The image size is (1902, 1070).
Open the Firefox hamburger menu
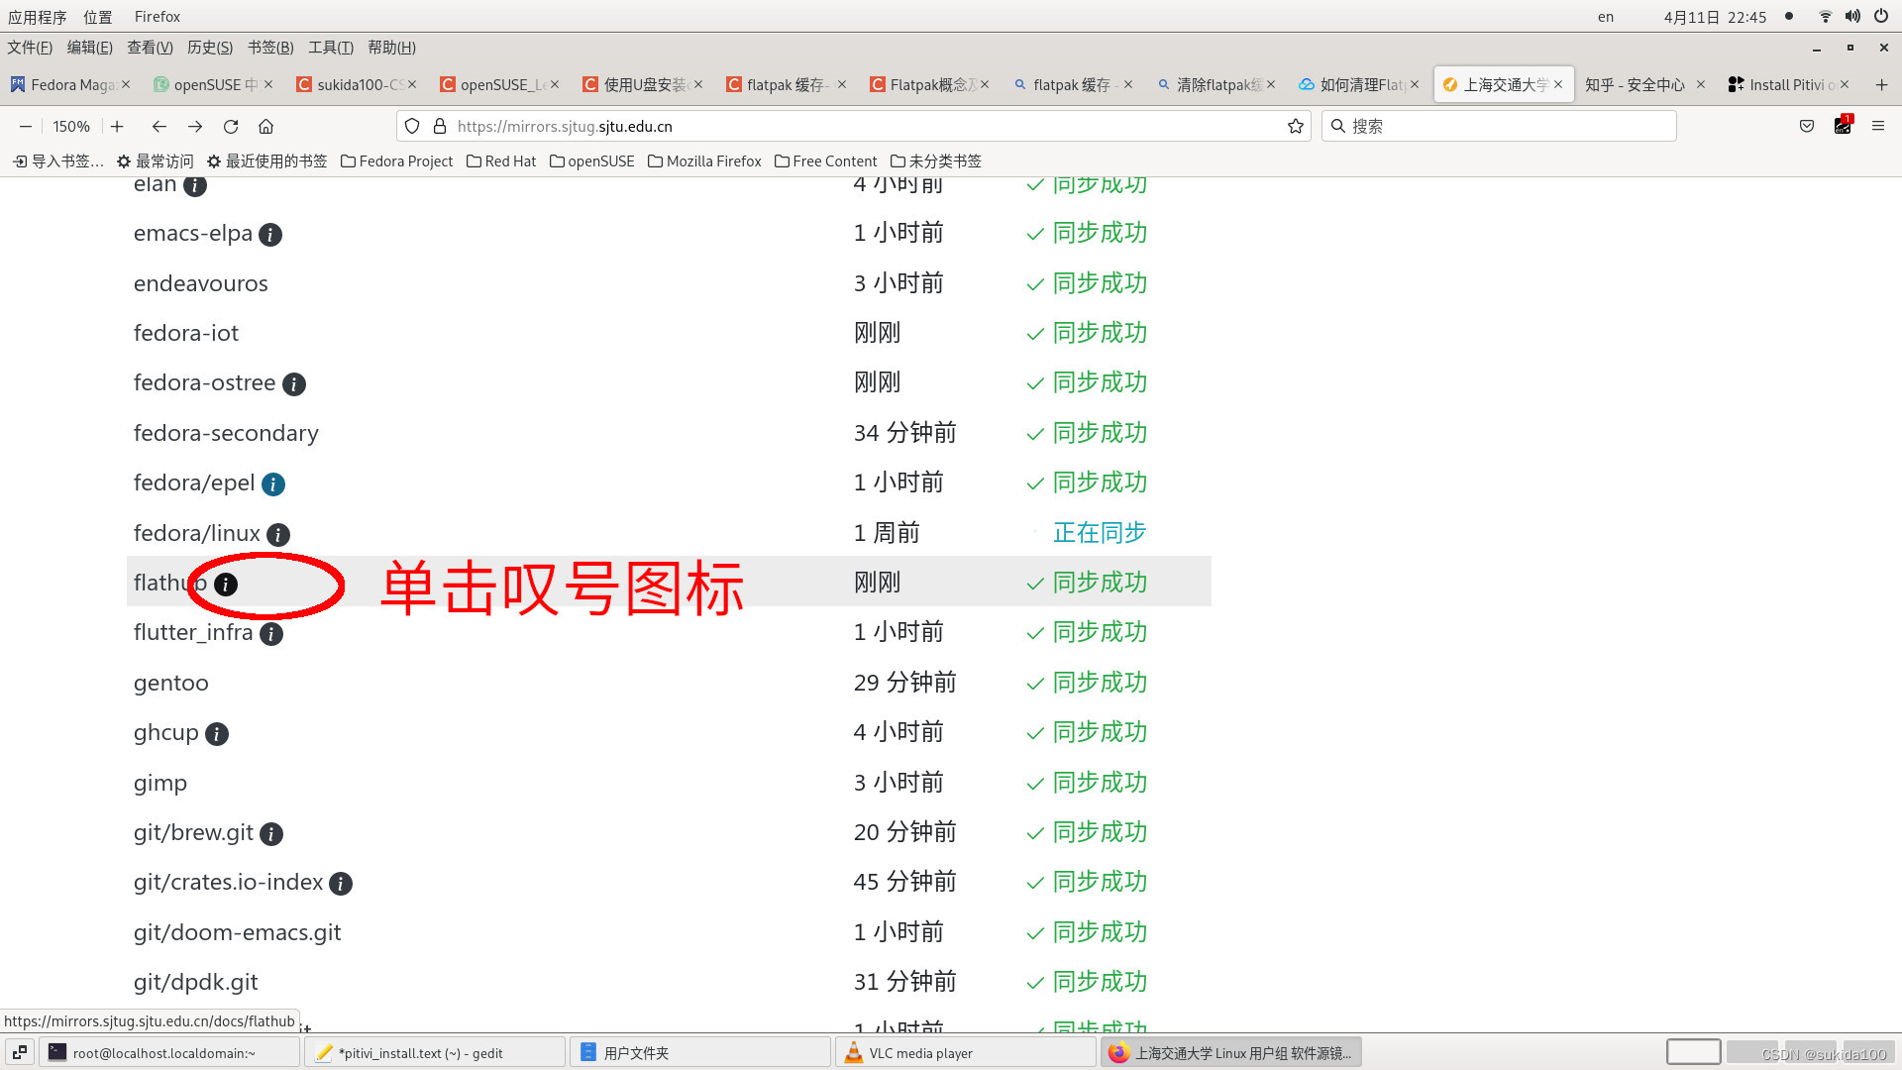pos(1877,126)
